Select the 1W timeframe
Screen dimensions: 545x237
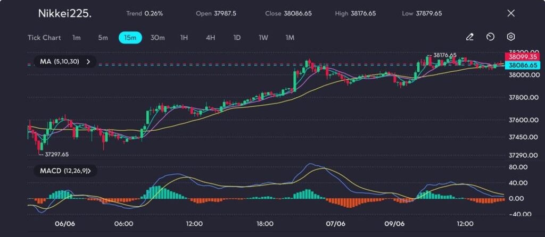(x=263, y=38)
